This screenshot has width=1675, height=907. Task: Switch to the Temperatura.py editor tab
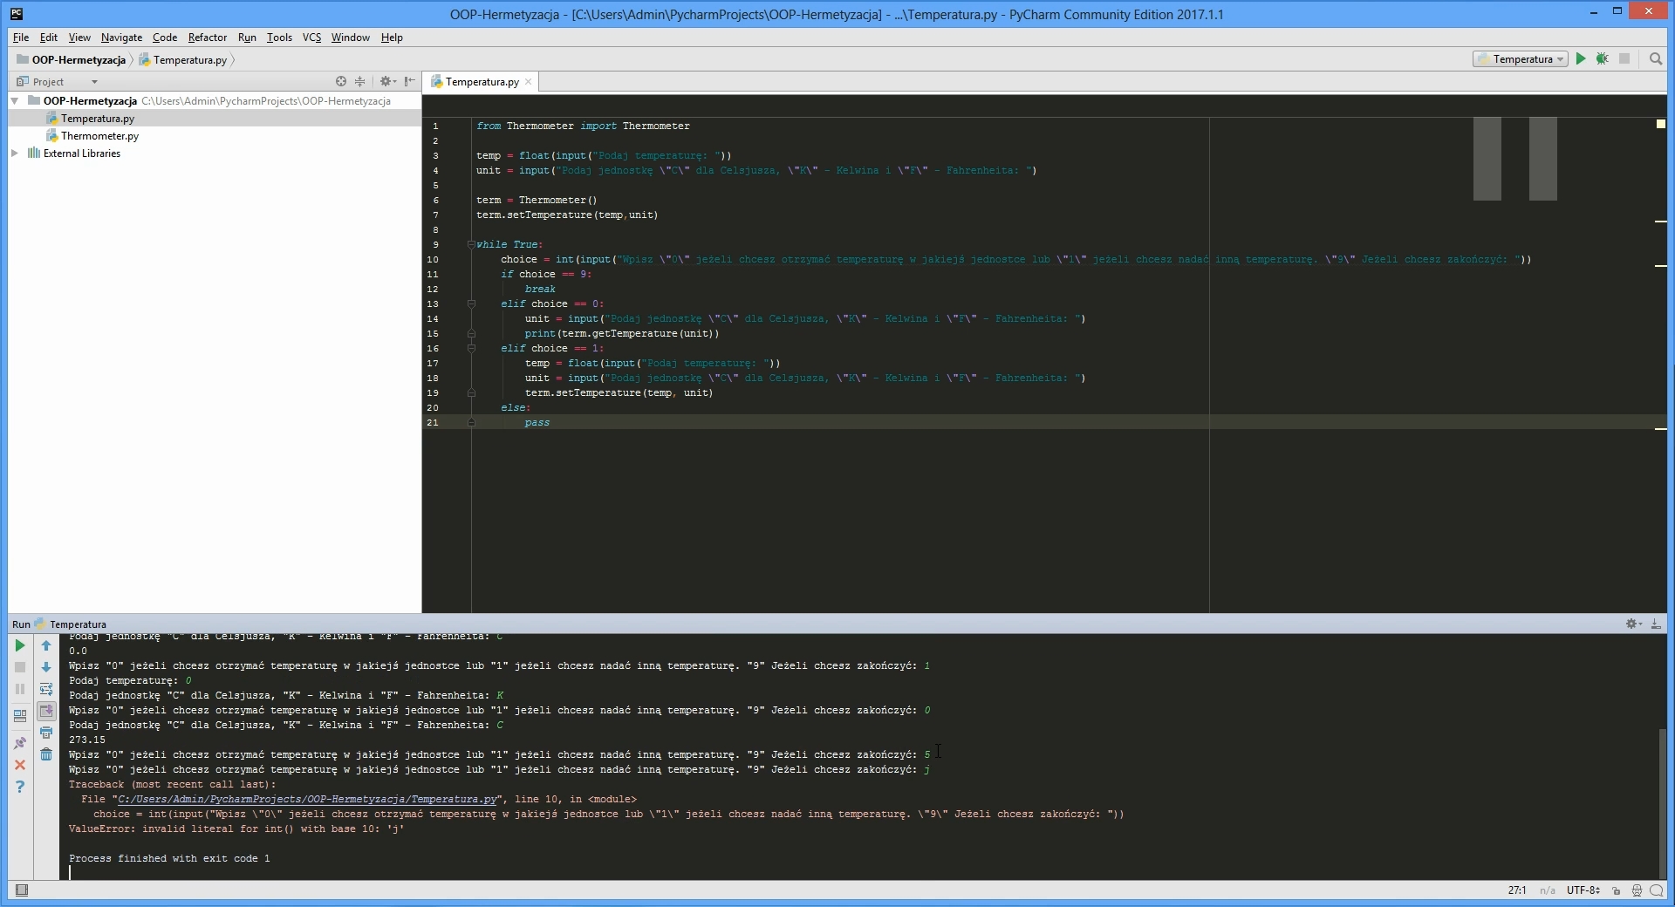tap(480, 81)
